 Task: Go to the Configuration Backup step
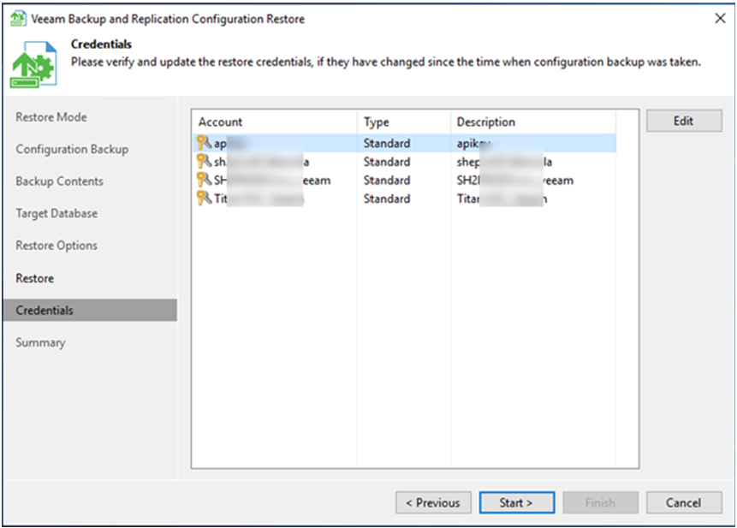point(72,149)
